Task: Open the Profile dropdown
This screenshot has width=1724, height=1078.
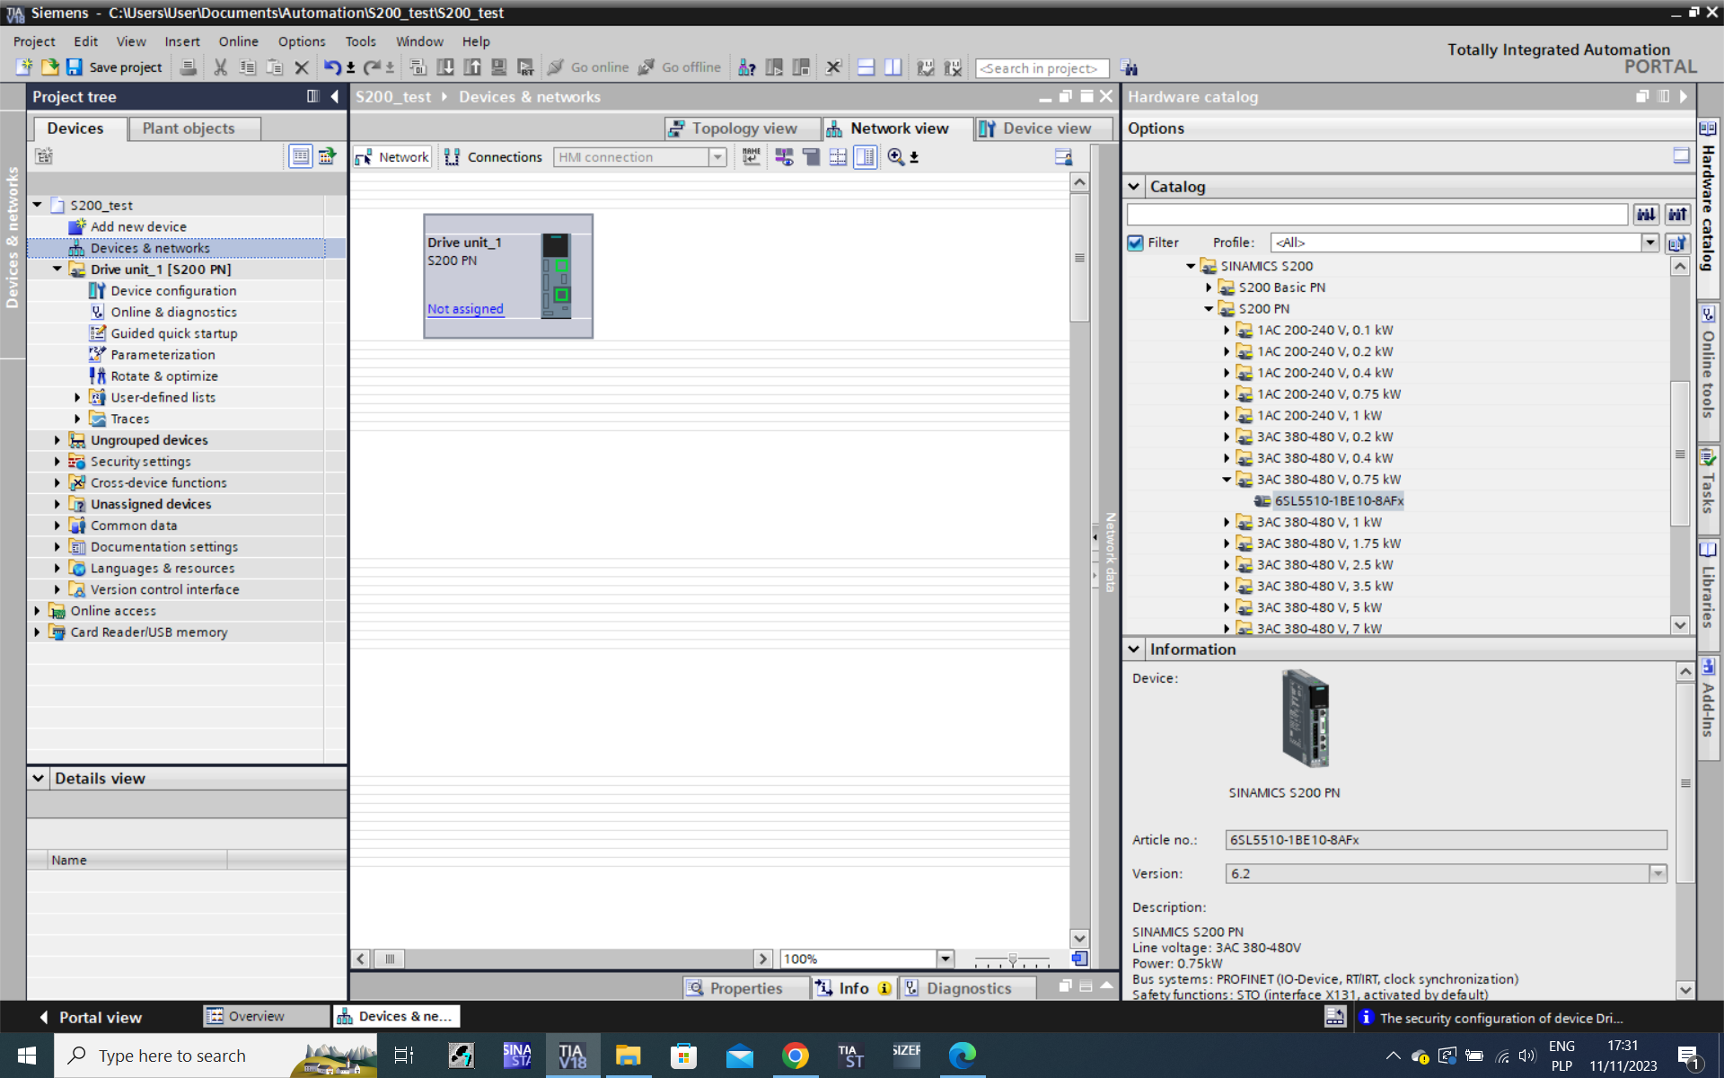Action: [1649, 243]
